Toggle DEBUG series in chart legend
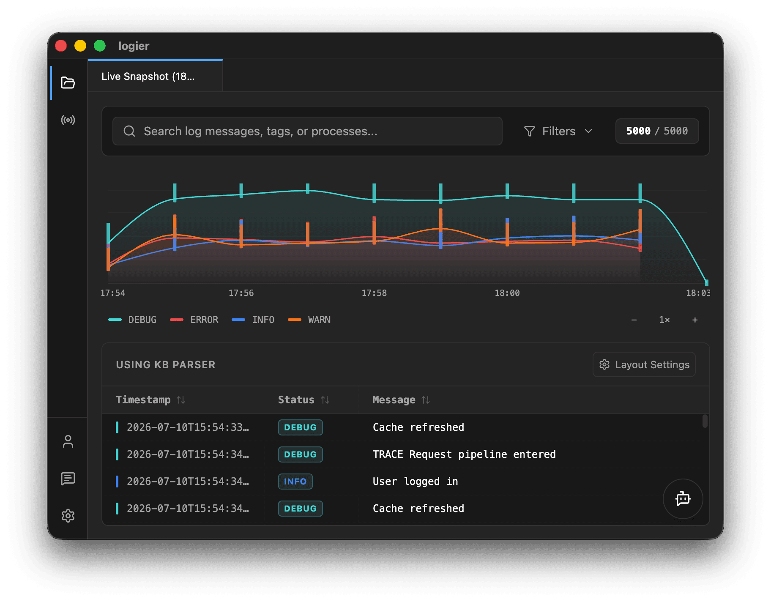The height and width of the screenshot is (602, 771). [x=132, y=320]
